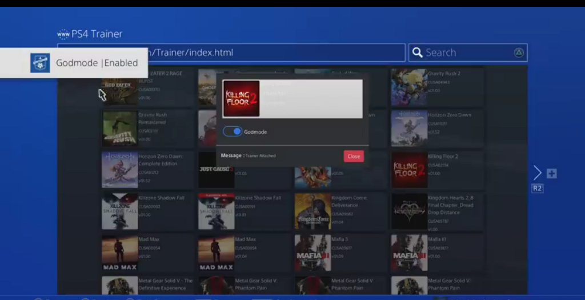Choose Kingdom Hearts 2_8 Final Chapter entry
Image resolution: width=585 pixels, height=300 pixels.
(x=409, y=211)
